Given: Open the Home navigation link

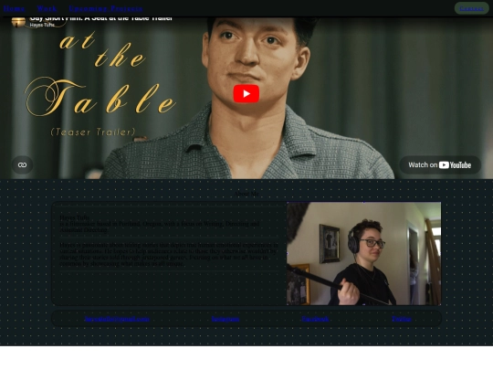Looking at the screenshot, I should point(14,8).
